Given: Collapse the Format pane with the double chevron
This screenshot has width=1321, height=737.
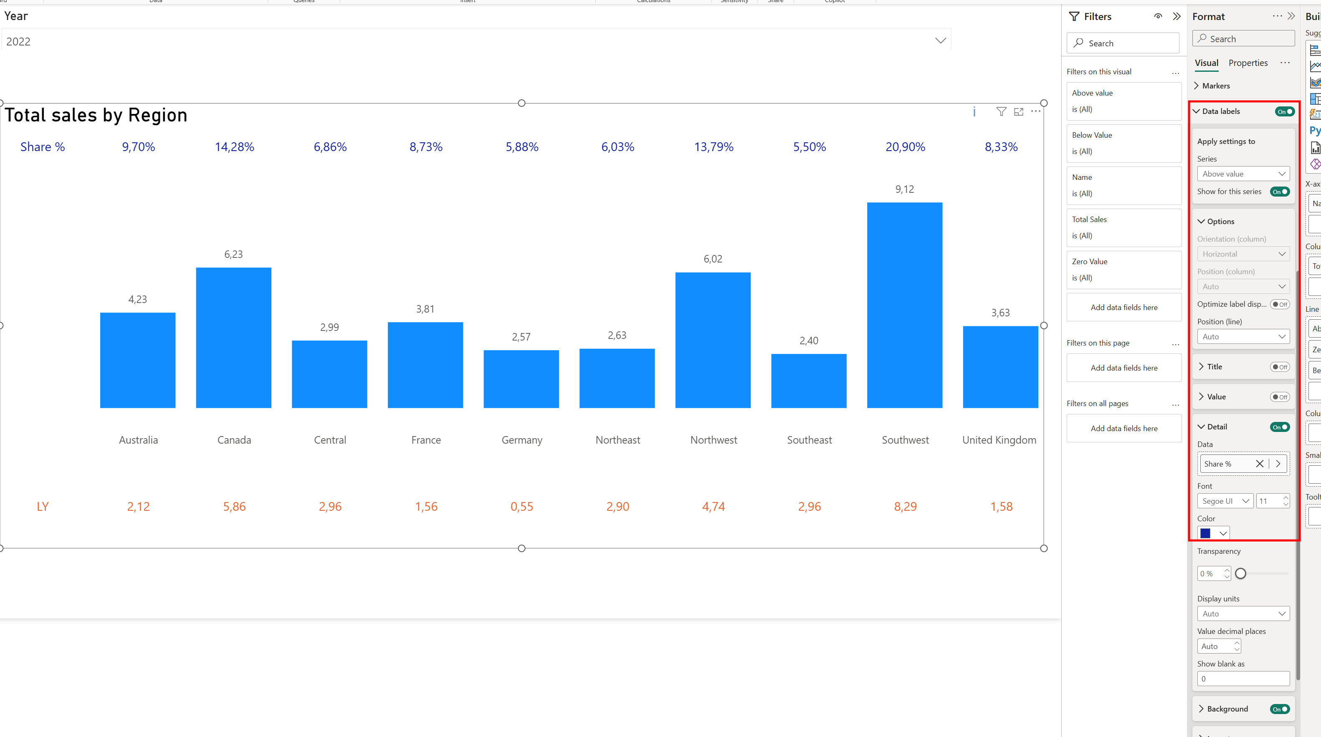Looking at the screenshot, I should coord(1291,16).
